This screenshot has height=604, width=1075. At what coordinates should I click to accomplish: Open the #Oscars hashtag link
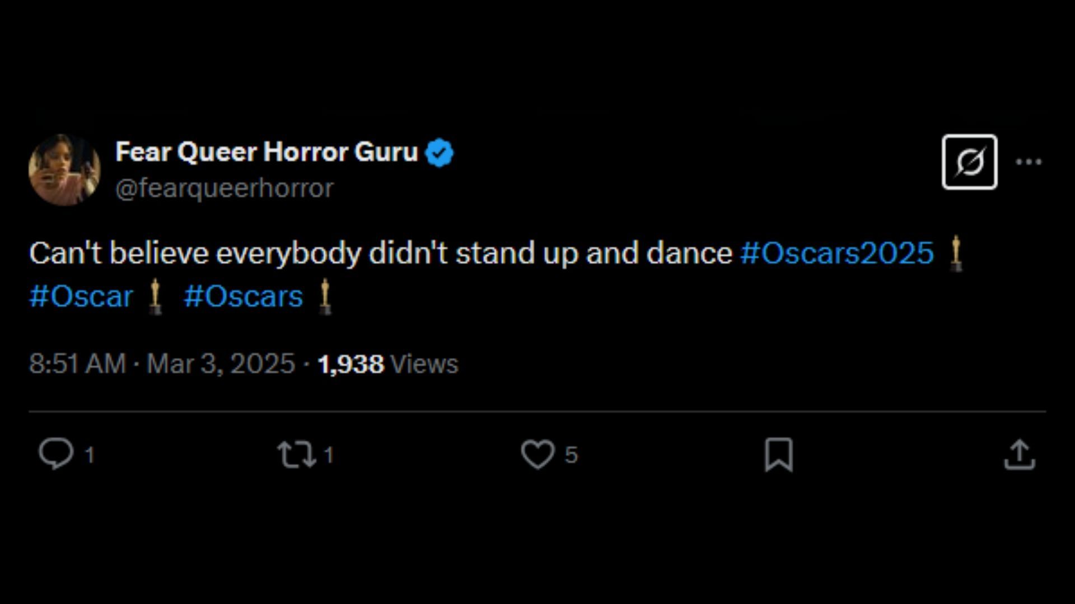pos(243,296)
